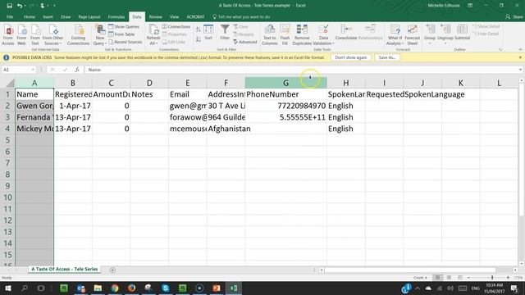The width and height of the screenshot is (525, 295).
Task: Click the From Table command
Action: [x=121, y=34]
